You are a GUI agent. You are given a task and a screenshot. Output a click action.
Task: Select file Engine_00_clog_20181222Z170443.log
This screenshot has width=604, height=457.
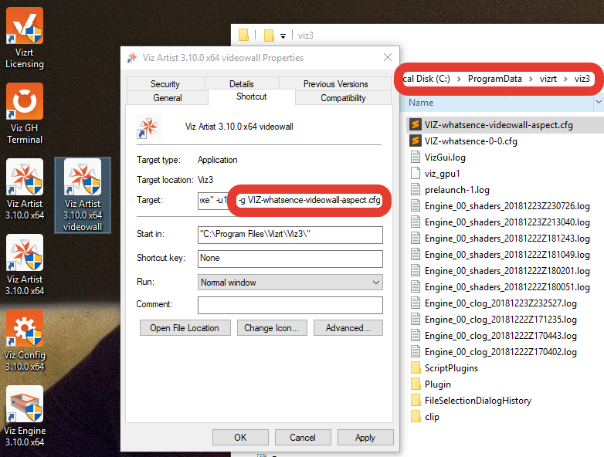point(501,335)
